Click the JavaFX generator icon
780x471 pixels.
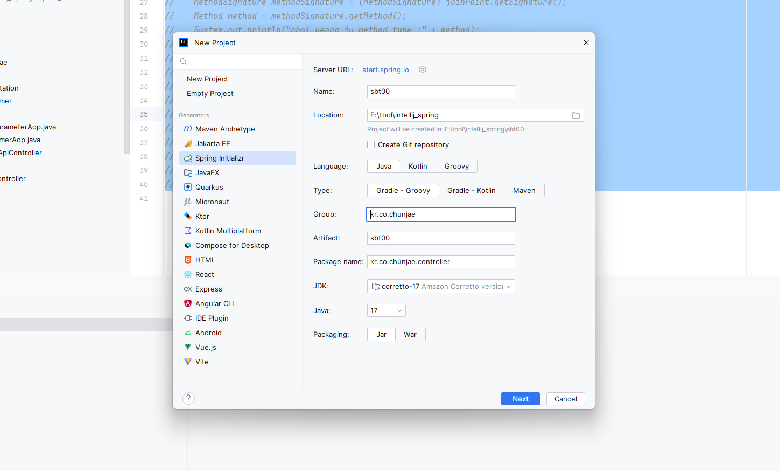point(188,172)
